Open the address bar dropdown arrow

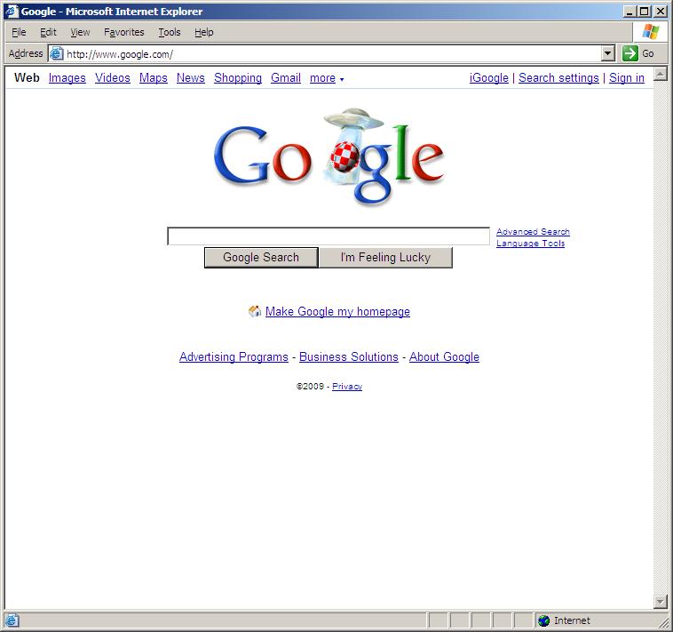[607, 53]
